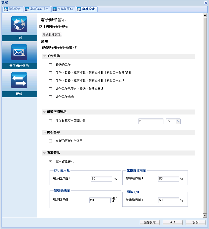Image resolution: width=209 pixels, height=229 pixels.
Task: Click the 記憶體使用量 threshold field
Action: click(169, 178)
